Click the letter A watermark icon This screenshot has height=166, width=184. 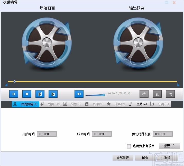[x=87, y=104]
